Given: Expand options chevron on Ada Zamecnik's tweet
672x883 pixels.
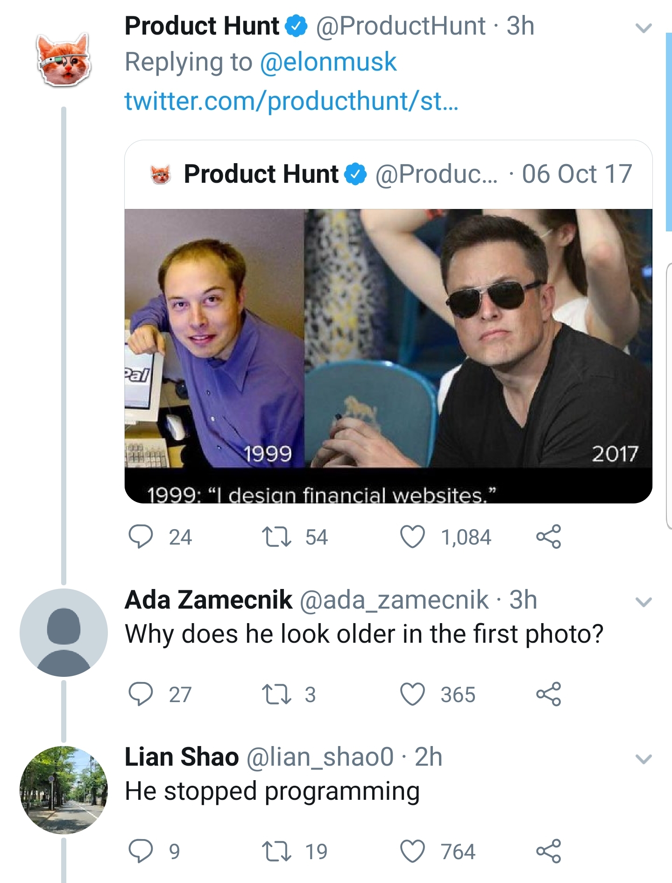Looking at the screenshot, I should point(644,602).
